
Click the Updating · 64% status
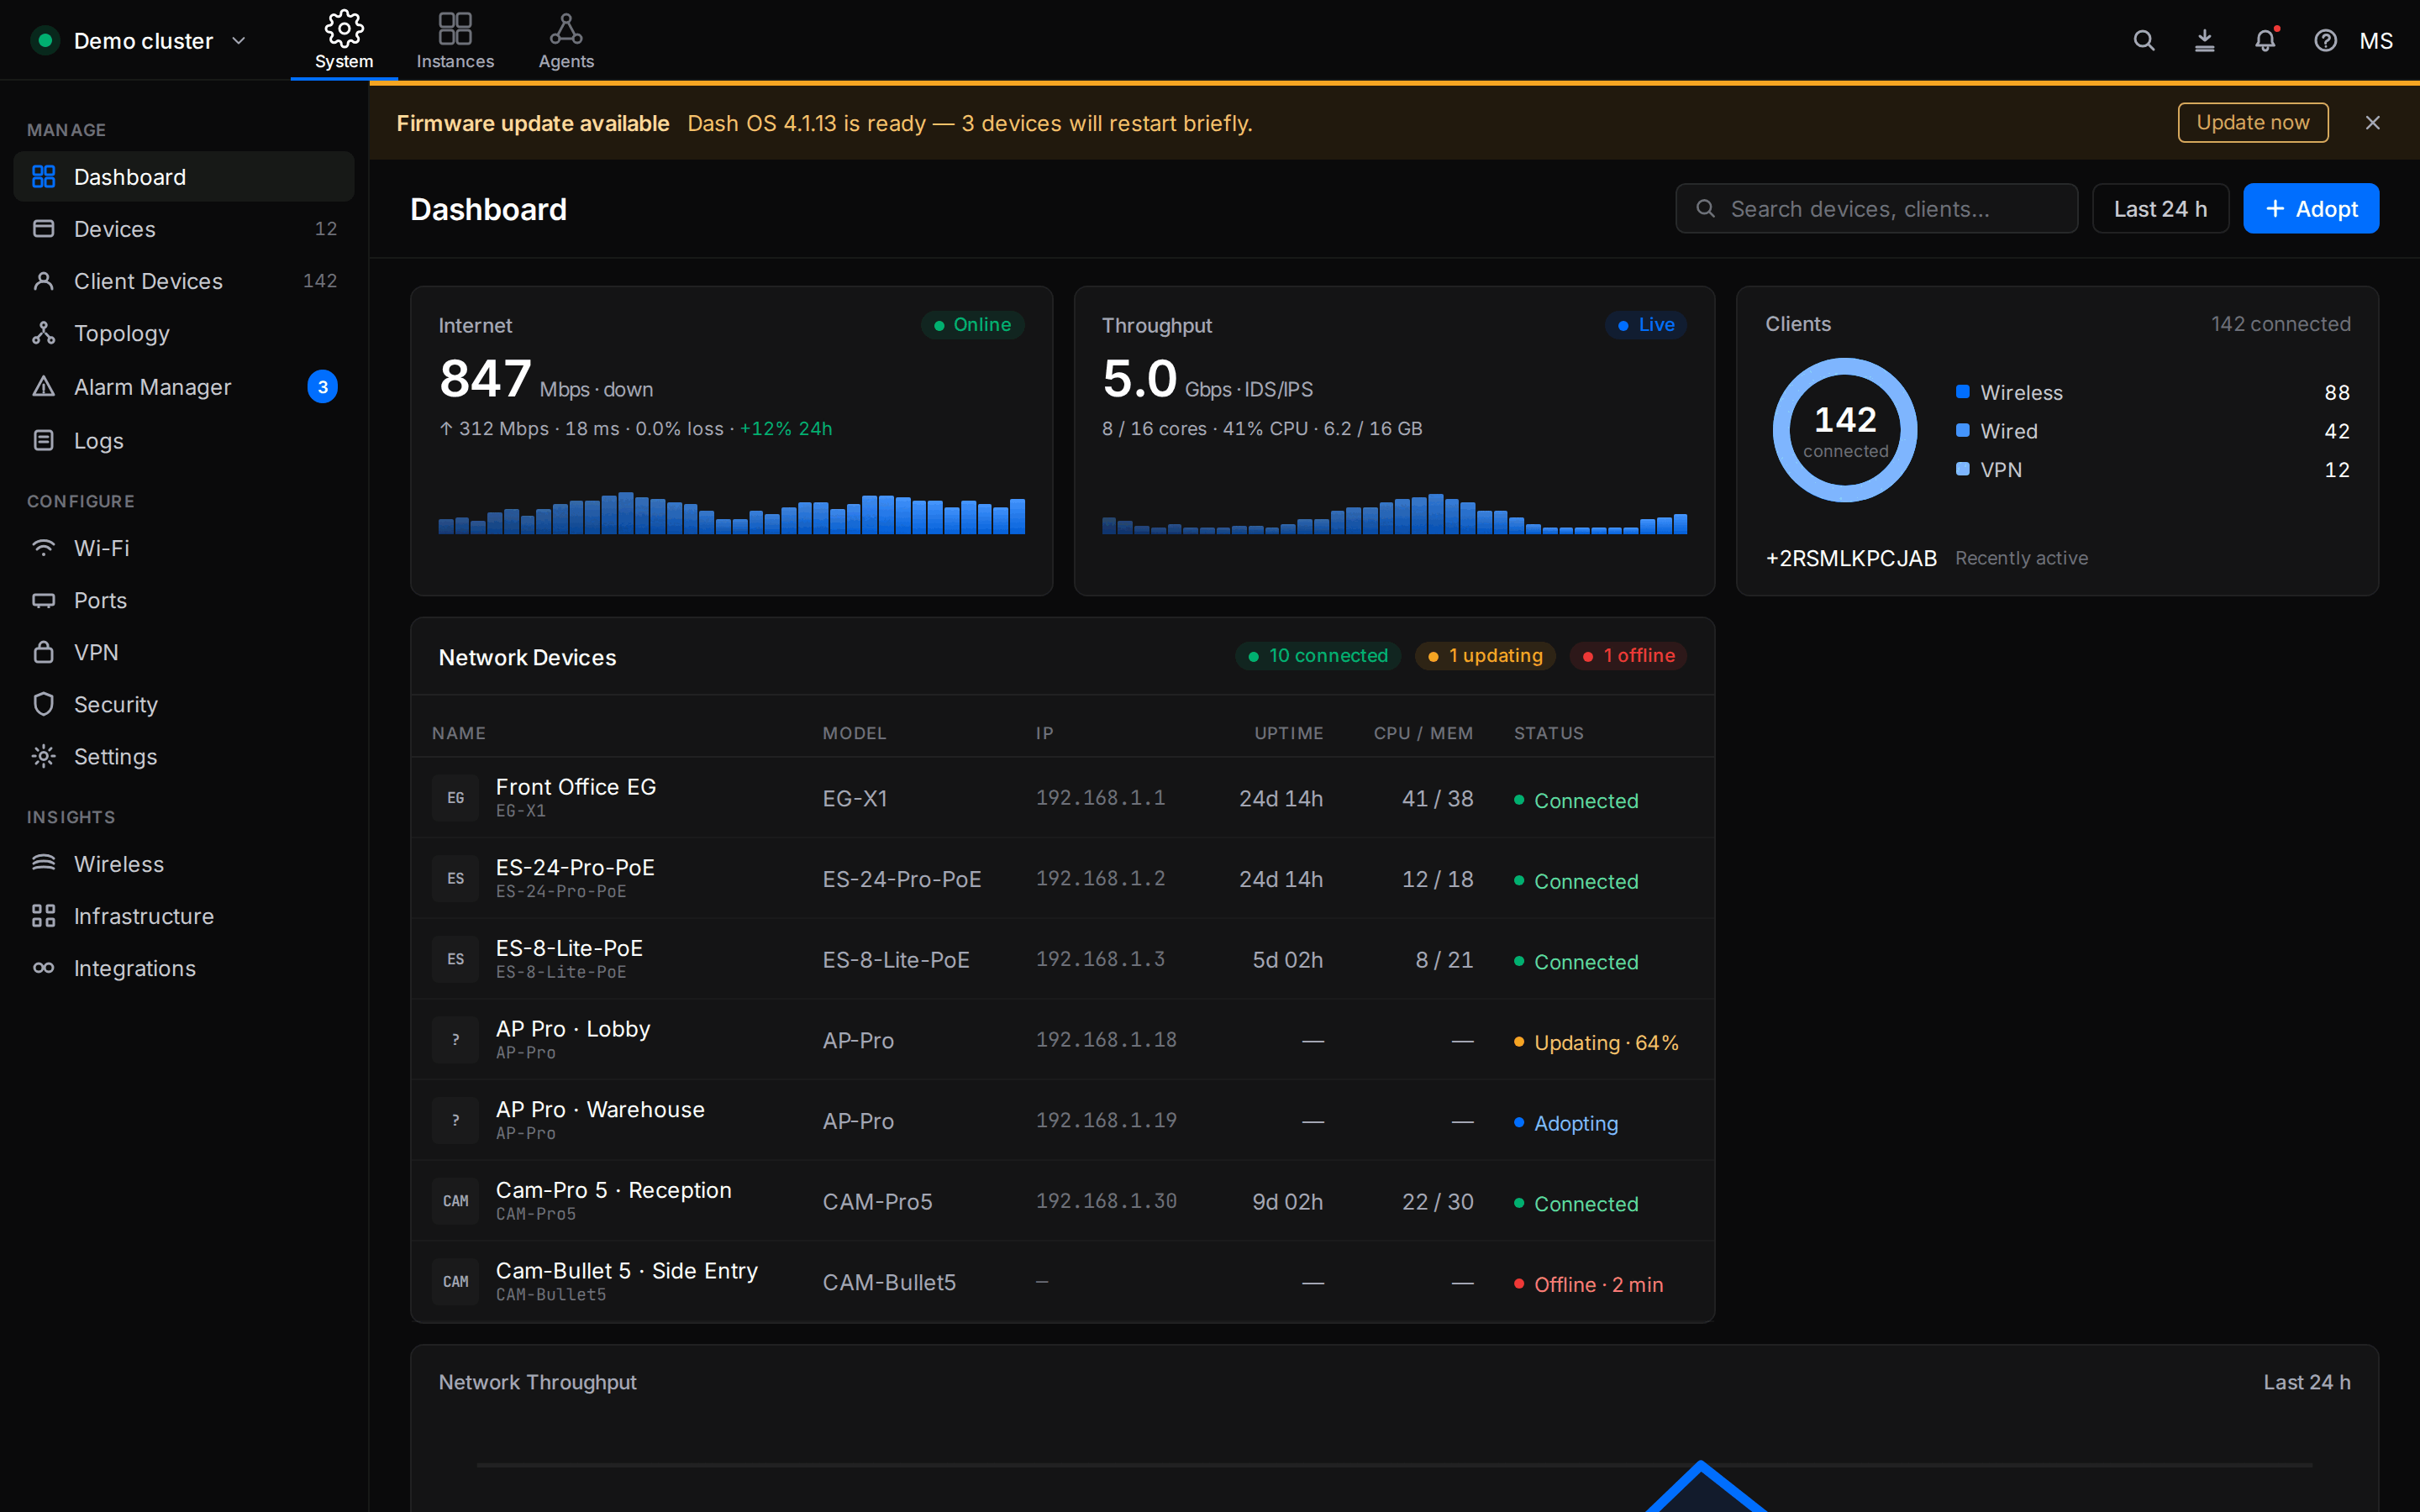click(1596, 1043)
